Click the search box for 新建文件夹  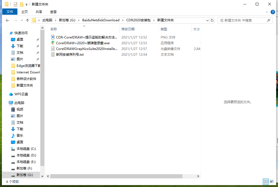pyautogui.click(x=245, y=20)
